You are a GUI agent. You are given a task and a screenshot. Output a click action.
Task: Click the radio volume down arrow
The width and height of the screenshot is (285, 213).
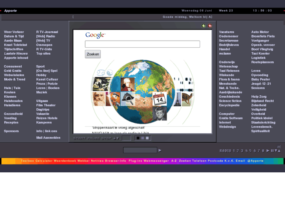pyautogui.click(x=276, y=150)
